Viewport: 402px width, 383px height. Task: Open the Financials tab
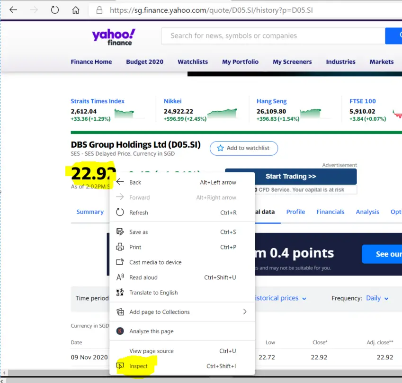[330, 212]
